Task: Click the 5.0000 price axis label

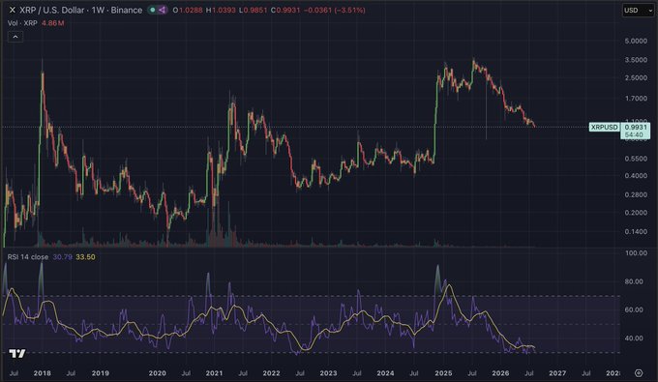Action: (636, 41)
